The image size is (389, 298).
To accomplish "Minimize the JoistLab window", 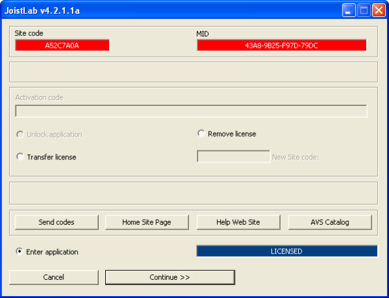I will (348, 10).
